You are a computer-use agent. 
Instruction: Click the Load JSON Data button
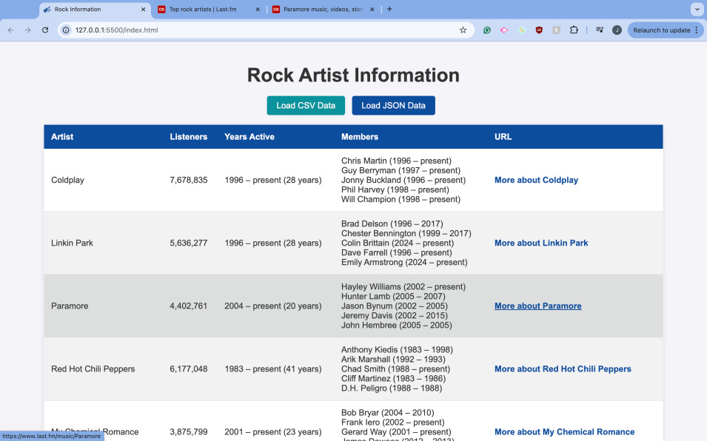coord(393,105)
